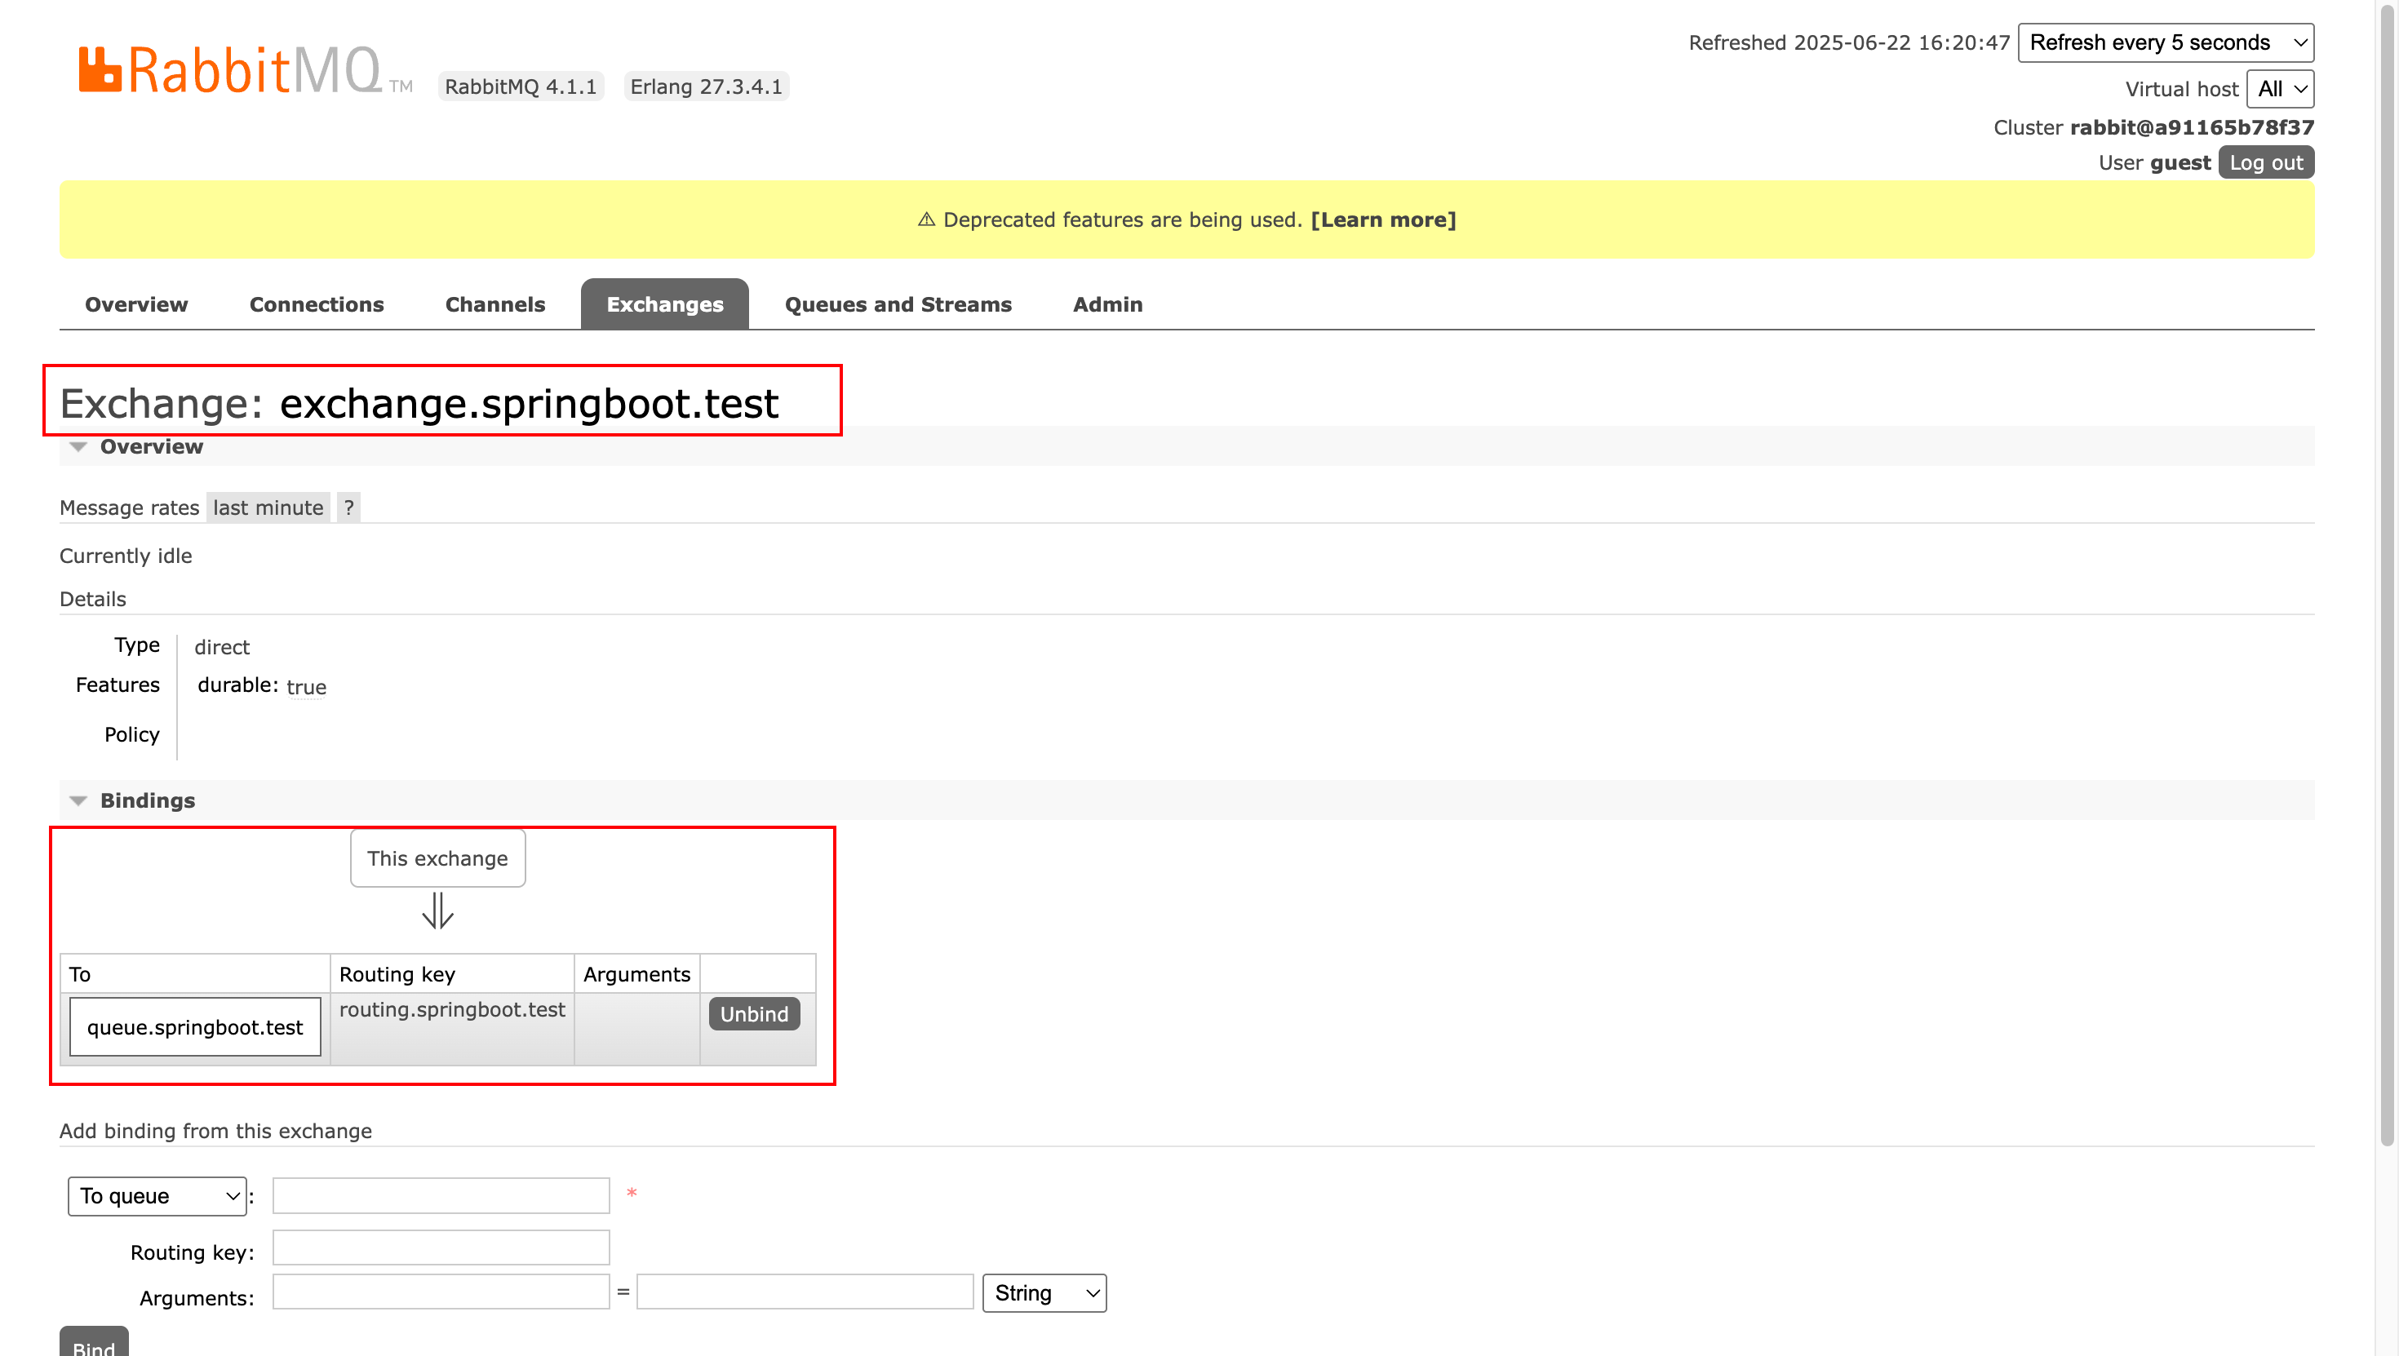Switch to the Channels tab
The width and height of the screenshot is (2399, 1356).
[495, 304]
